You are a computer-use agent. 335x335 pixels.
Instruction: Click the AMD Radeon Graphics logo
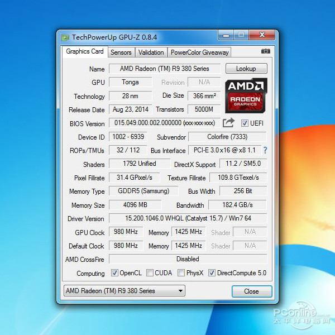coord(246,95)
